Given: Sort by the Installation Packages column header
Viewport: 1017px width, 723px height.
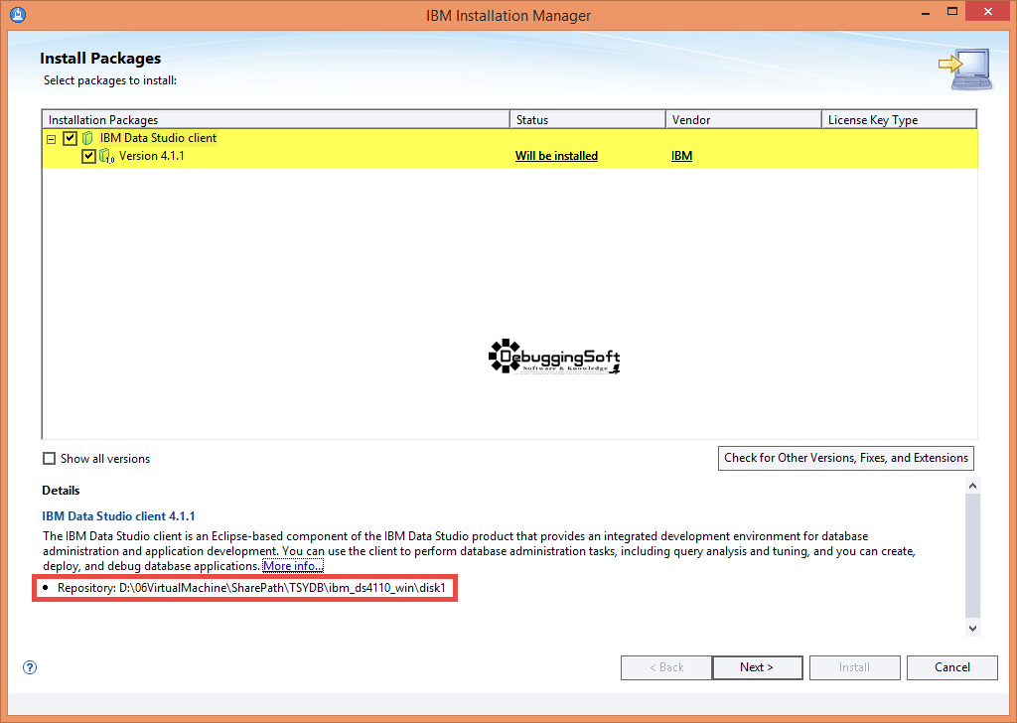Looking at the screenshot, I should (x=276, y=120).
